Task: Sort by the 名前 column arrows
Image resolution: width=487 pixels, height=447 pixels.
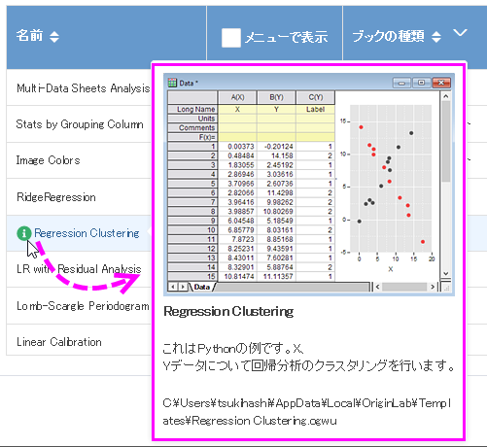Action: pos(54,37)
